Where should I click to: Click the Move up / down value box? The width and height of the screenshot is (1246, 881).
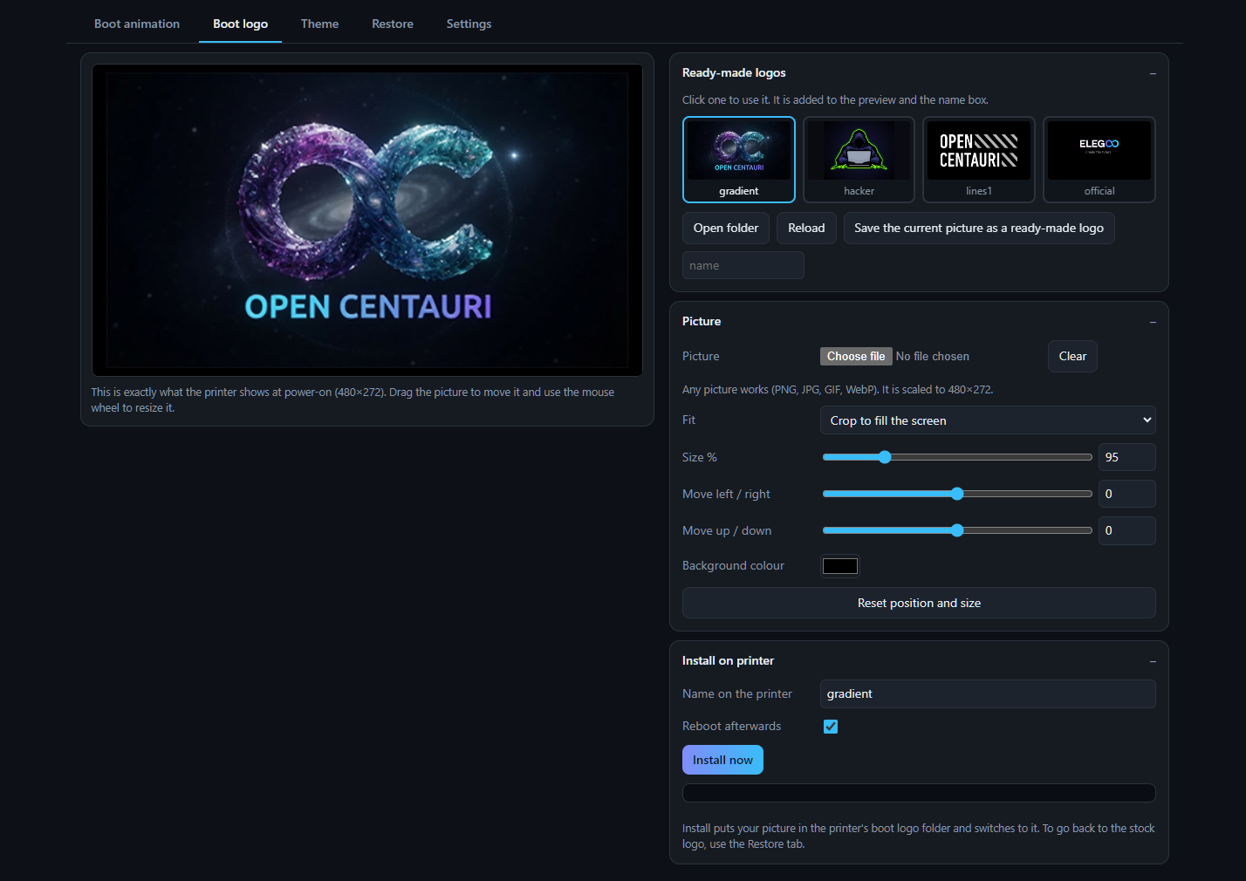1126,530
